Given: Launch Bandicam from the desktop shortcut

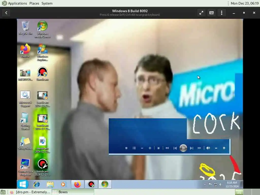Looking at the screenshot, I should (42, 74).
